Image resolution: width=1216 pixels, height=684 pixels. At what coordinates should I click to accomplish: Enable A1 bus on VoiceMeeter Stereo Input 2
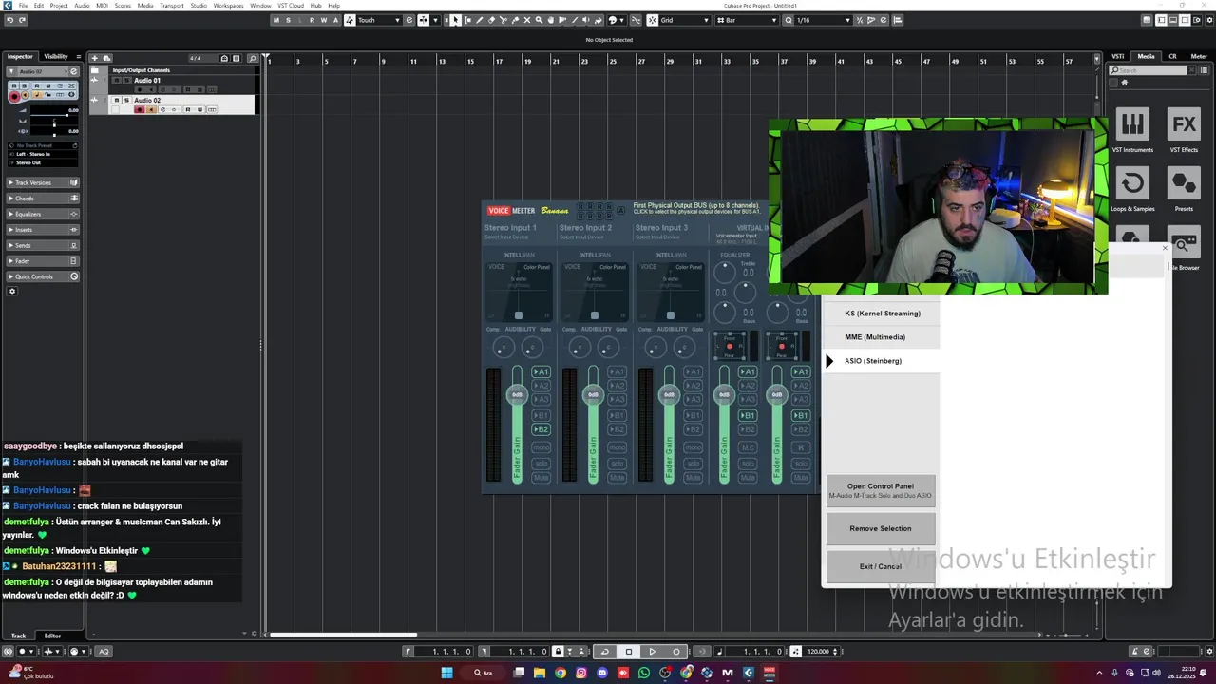[x=617, y=371]
